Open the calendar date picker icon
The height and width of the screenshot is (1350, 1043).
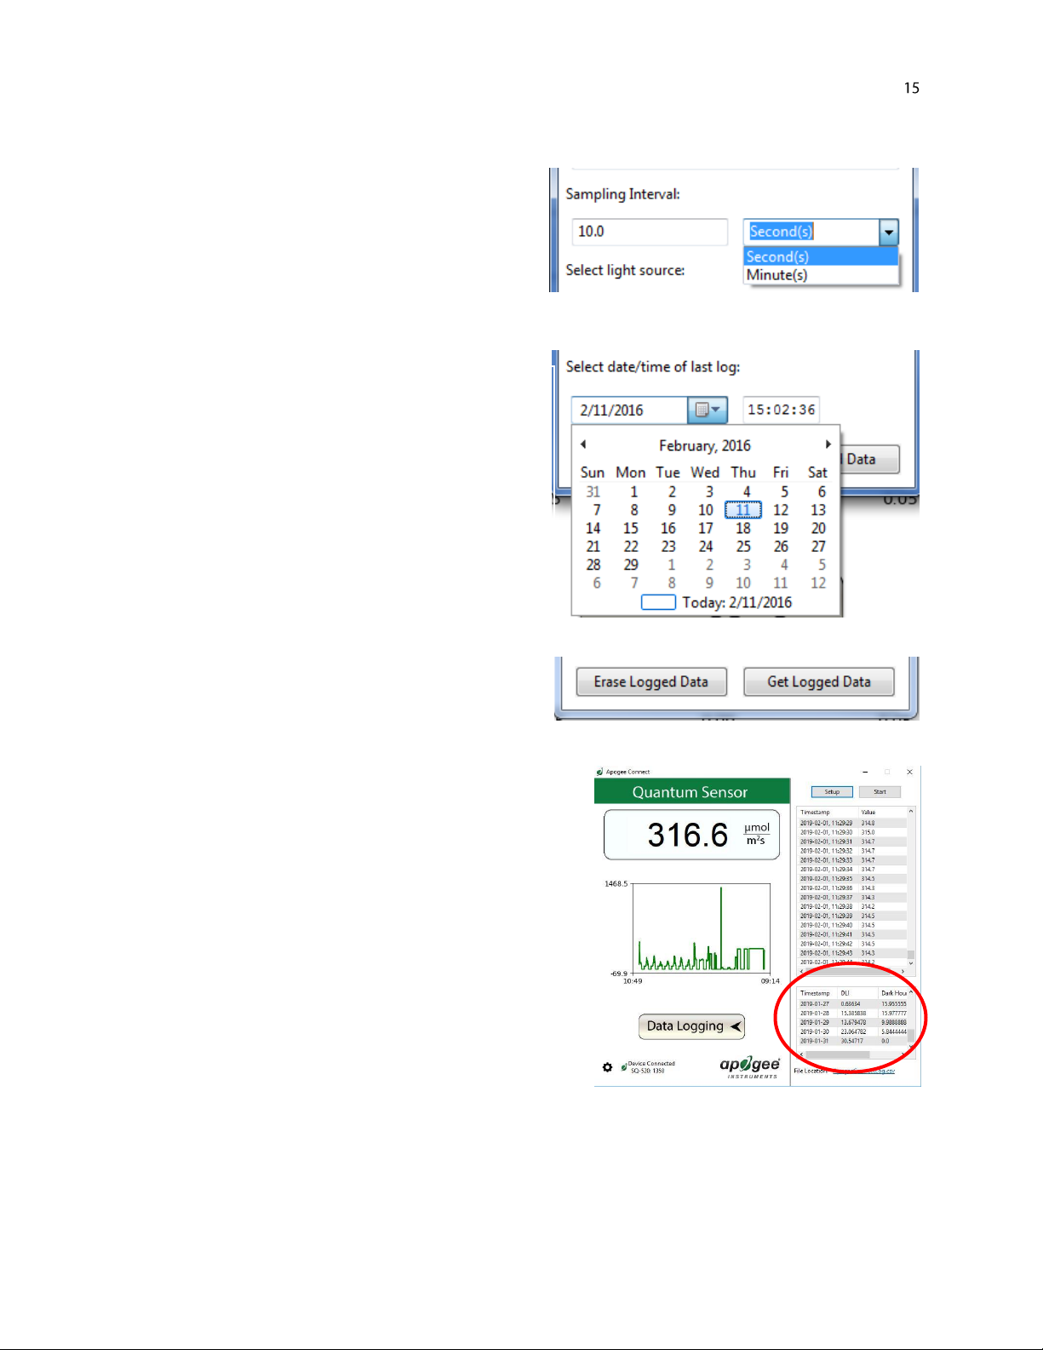708,410
